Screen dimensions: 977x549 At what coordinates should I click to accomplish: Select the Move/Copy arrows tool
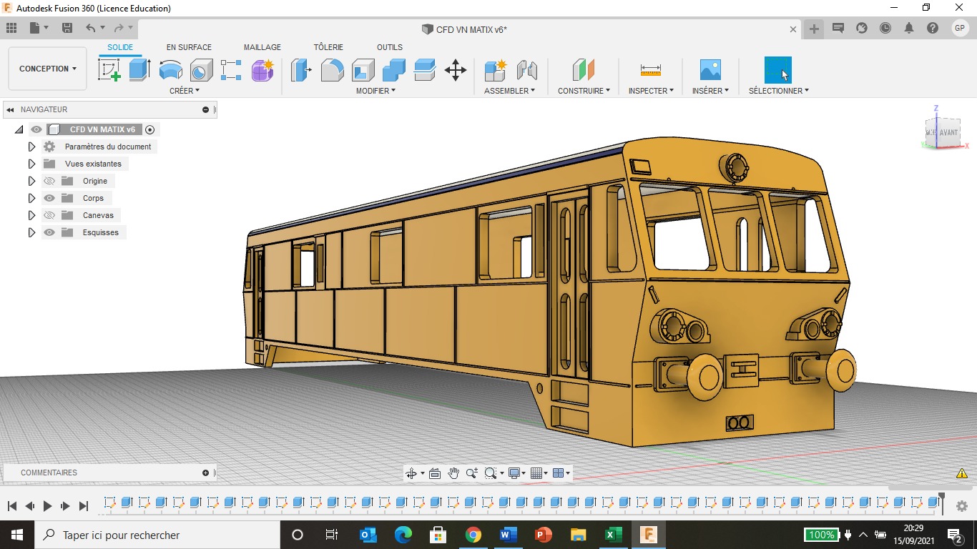click(456, 70)
